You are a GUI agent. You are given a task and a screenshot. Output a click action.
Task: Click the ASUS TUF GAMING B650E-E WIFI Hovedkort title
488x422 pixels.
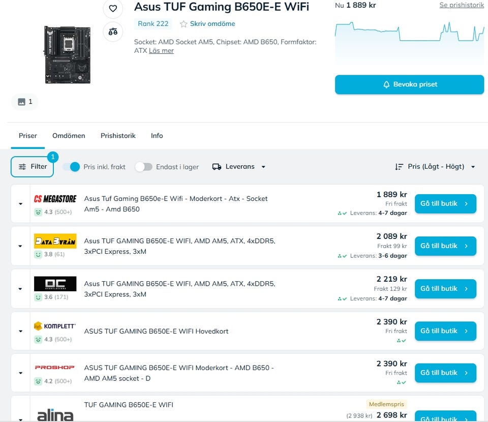click(156, 331)
